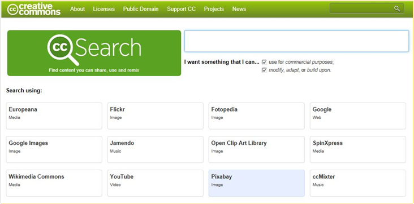Image resolution: width=414 pixels, height=204 pixels.
Task: Choose YouTube video search
Action: (155, 183)
